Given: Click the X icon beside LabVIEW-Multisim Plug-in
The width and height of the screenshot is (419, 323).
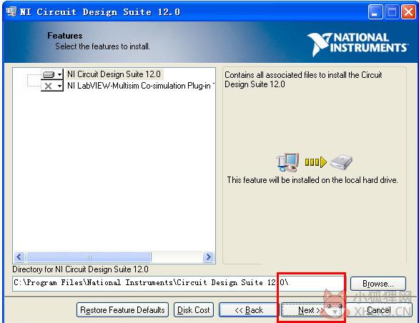Looking at the screenshot, I should [49, 86].
